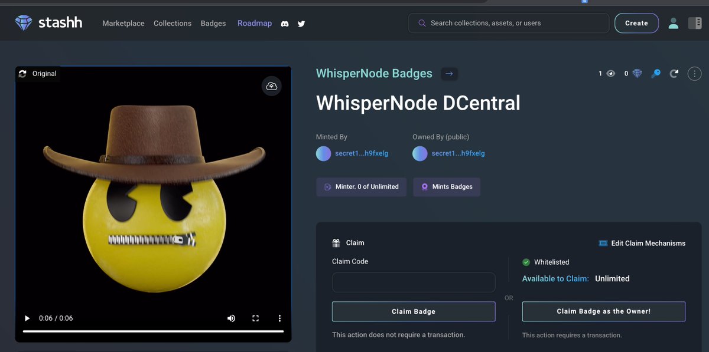Click the Claim Badge button

coord(414,311)
